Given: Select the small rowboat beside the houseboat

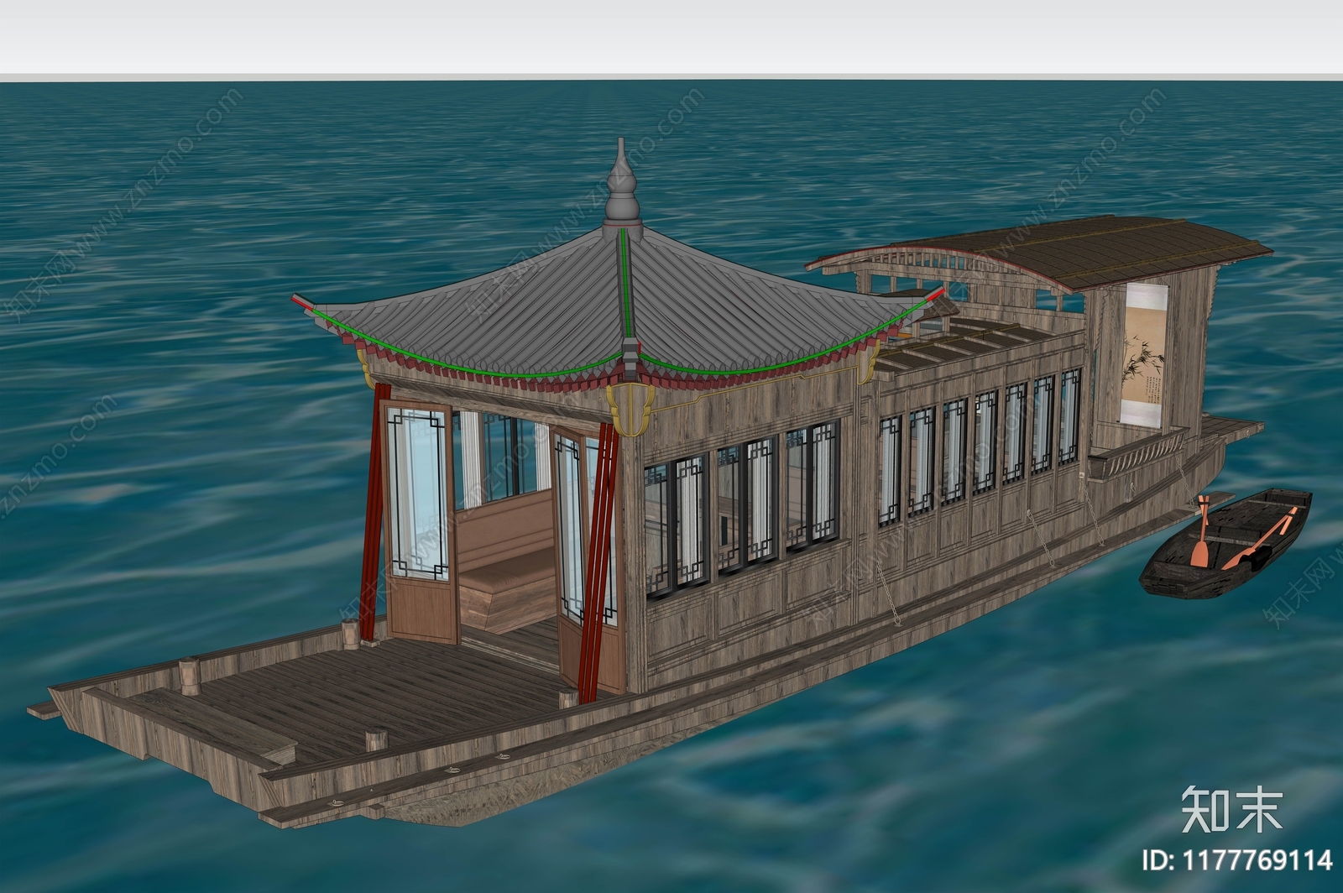Looking at the screenshot, I should coord(1226,543).
